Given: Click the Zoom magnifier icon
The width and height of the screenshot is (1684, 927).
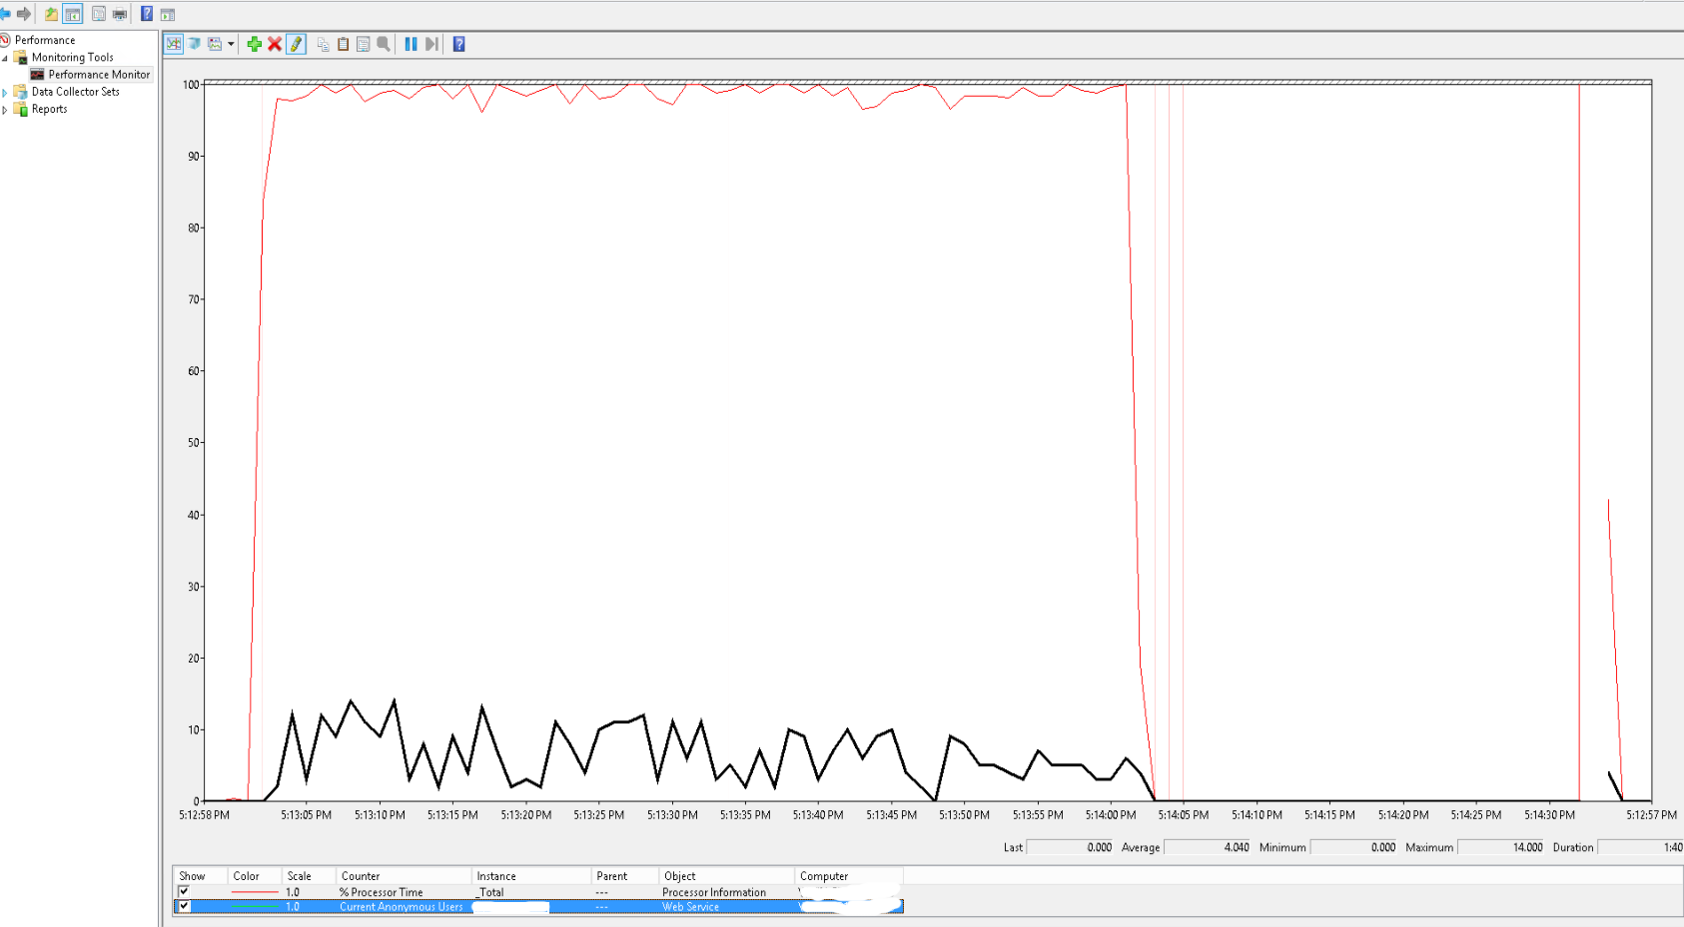Looking at the screenshot, I should click(384, 44).
